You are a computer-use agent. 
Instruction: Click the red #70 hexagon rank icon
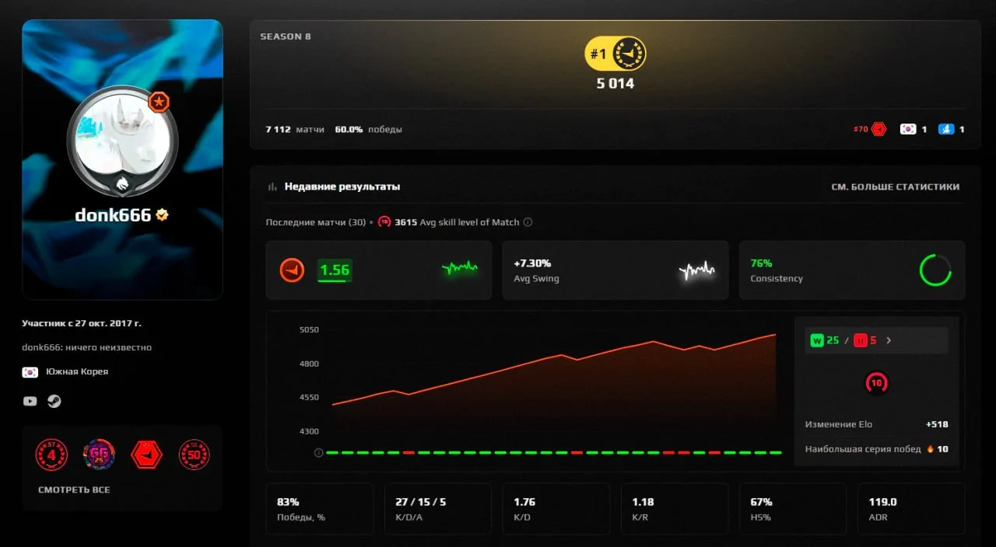click(879, 129)
